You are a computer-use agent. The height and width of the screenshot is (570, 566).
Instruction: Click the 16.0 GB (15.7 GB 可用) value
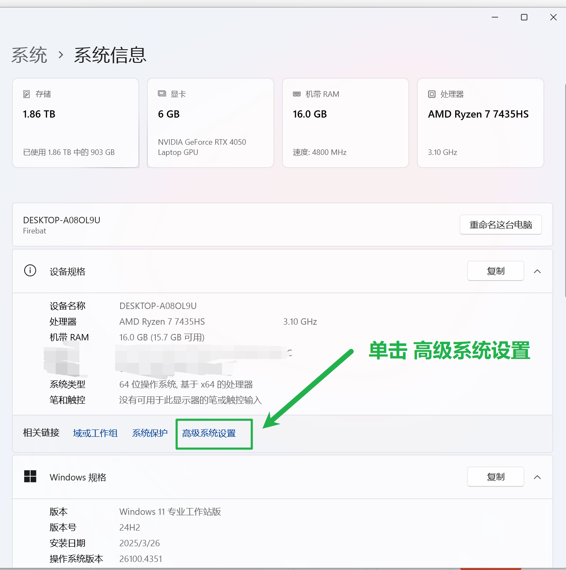tap(162, 337)
